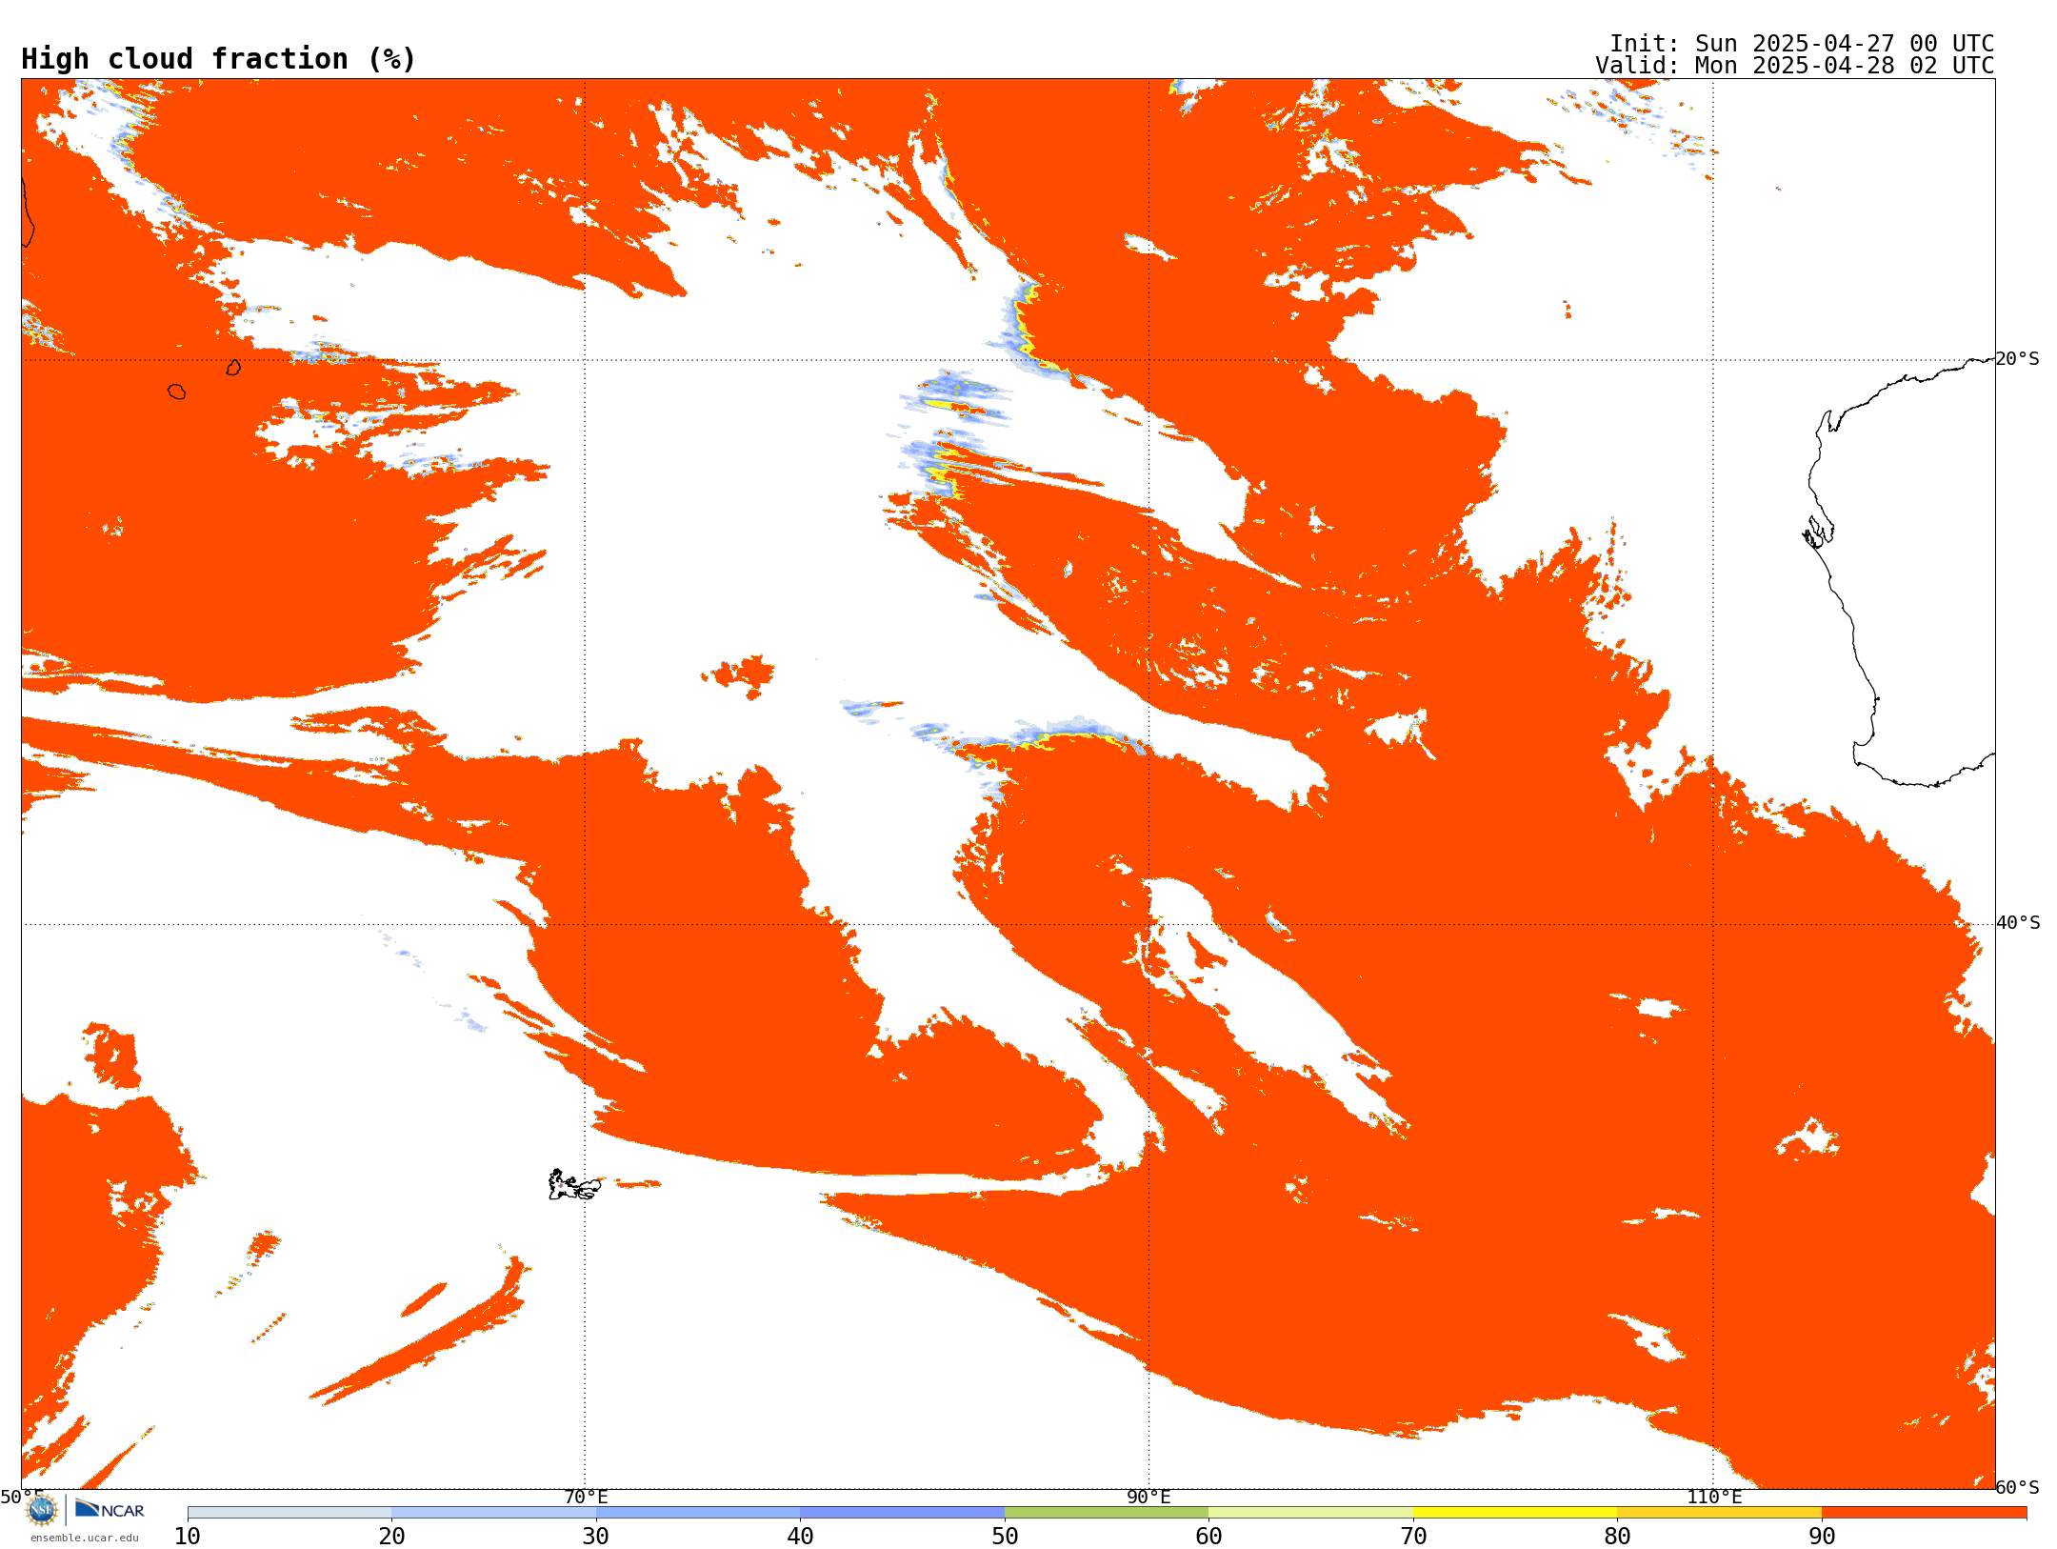Click the 50°E longitude label

click(22, 1498)
